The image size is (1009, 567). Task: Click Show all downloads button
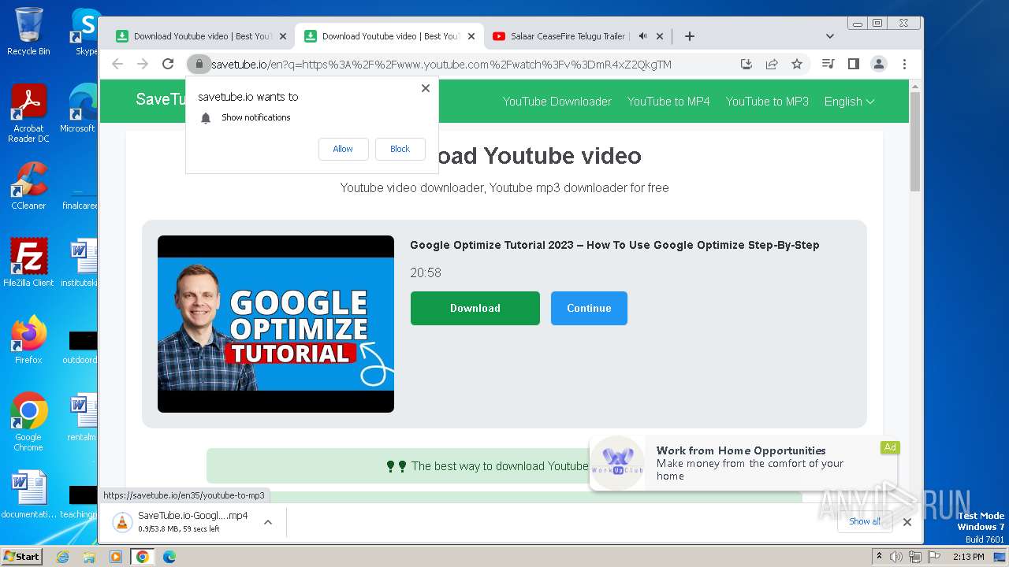click(x=865, y=521)
